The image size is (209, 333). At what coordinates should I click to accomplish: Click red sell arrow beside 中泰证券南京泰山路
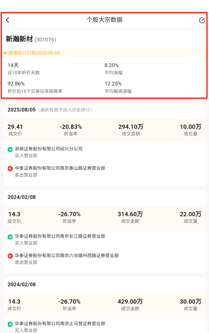point(10,169)
